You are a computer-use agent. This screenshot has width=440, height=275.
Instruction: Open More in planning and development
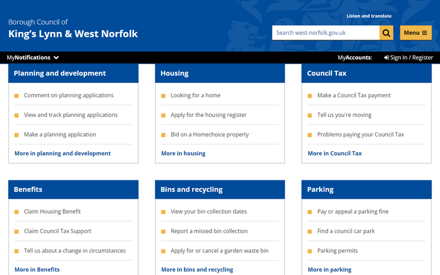point(62,154)
